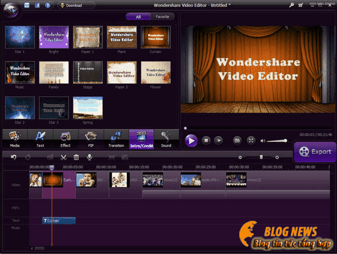Image resolution: width=337 pixels, height=254 pixels.
Task: Open the Media tab
Action: 15,139
